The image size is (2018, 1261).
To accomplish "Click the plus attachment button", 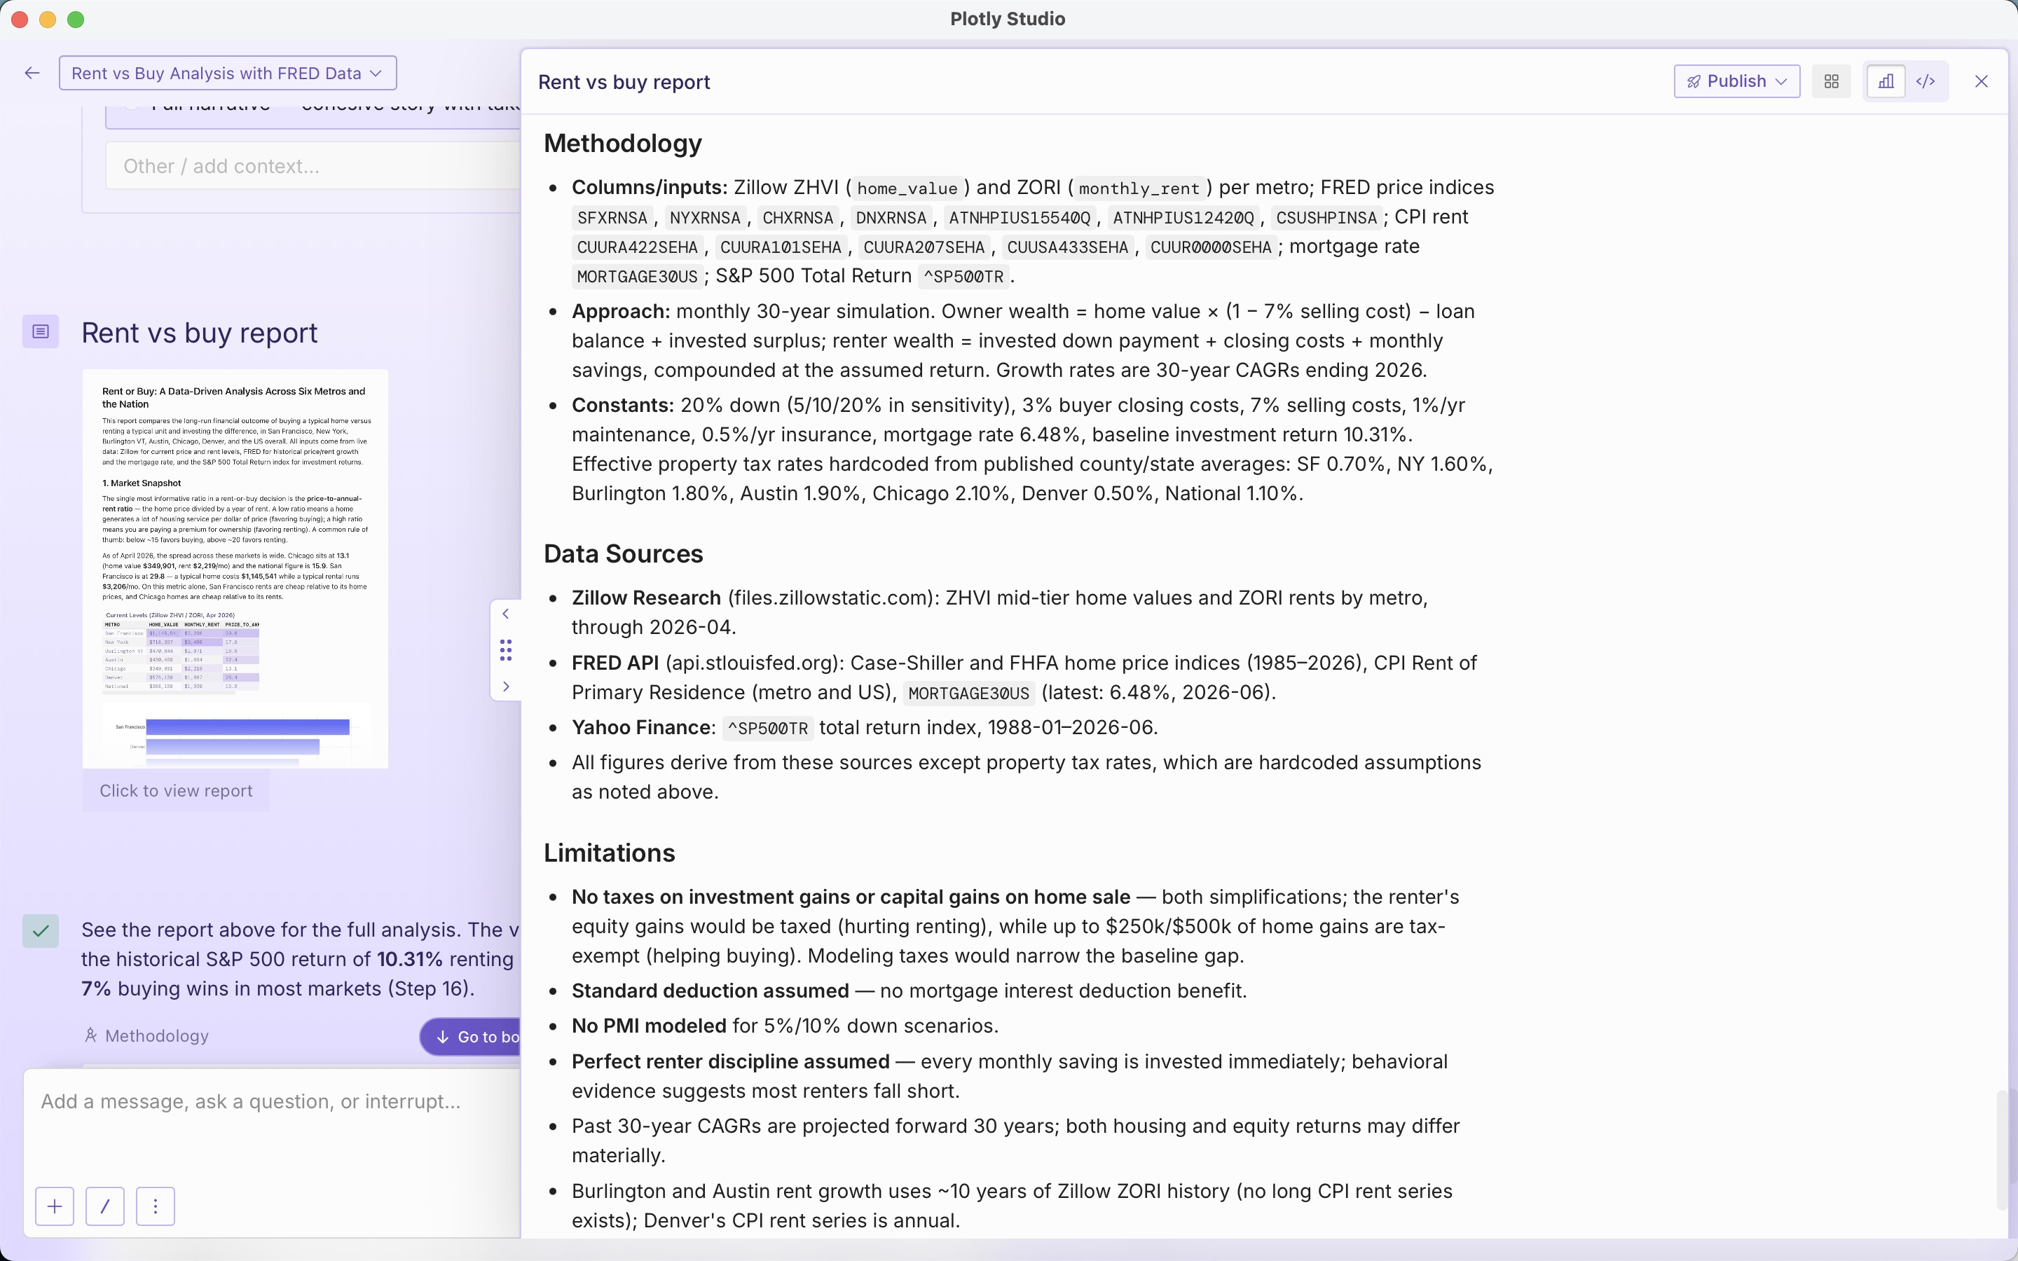I will click(x=54, y=1206).
